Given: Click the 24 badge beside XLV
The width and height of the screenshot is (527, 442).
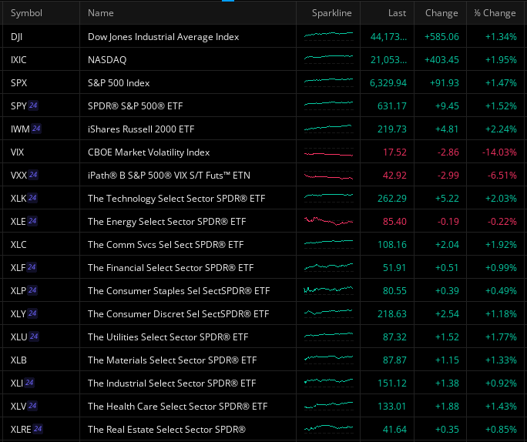Looking at the screenshot, I should tap(32, 406).
